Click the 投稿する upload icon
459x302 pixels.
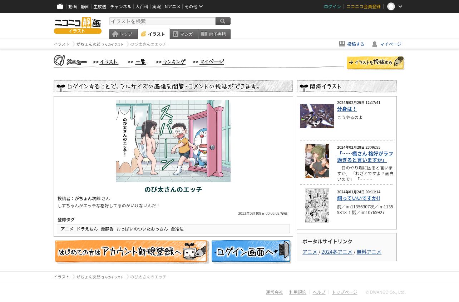point(342,44)
